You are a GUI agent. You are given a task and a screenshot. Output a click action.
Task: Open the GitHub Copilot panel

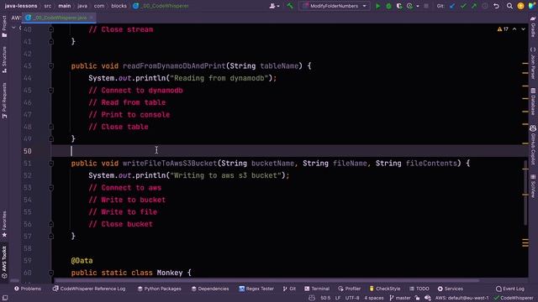point(533,145)
